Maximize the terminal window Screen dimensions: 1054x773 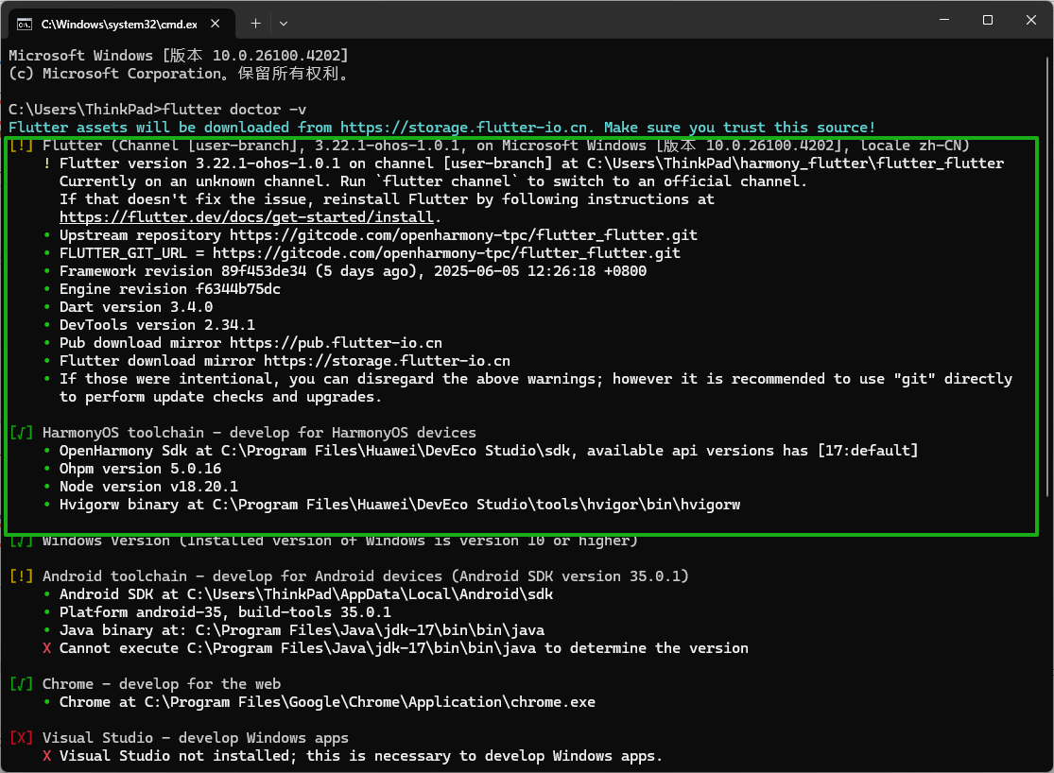(988, 20)
